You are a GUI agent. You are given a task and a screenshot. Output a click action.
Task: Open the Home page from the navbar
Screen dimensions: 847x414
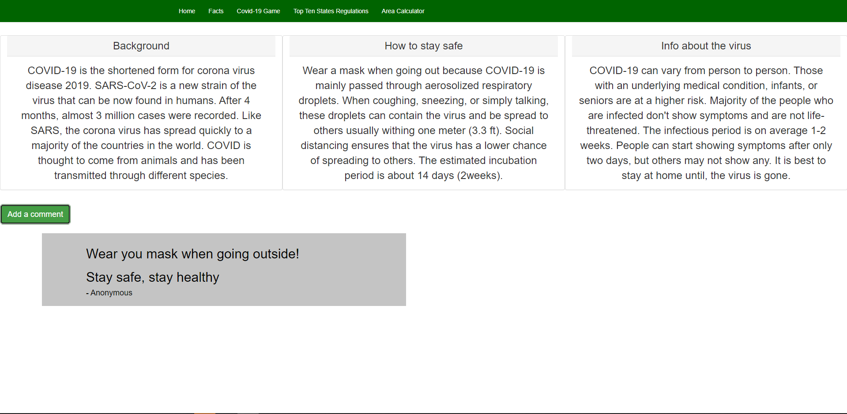coord(187,11)
